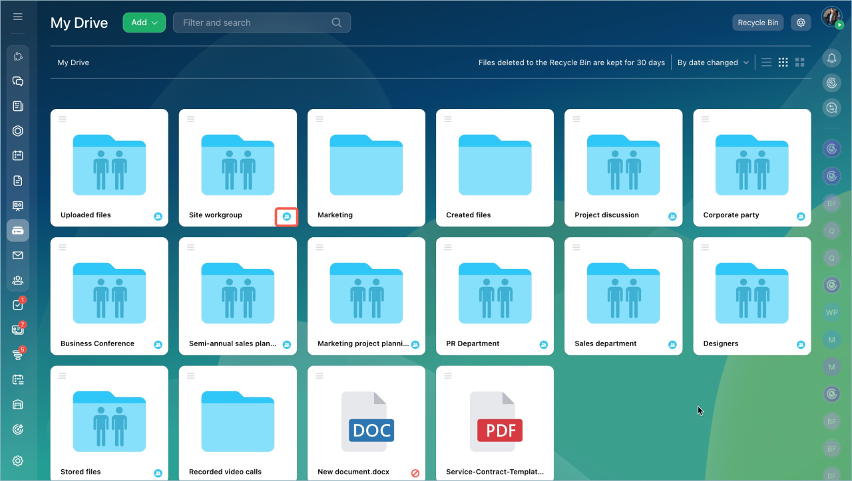
Task: Open the By date changed sort dropdown
Action: coord(713,62)
